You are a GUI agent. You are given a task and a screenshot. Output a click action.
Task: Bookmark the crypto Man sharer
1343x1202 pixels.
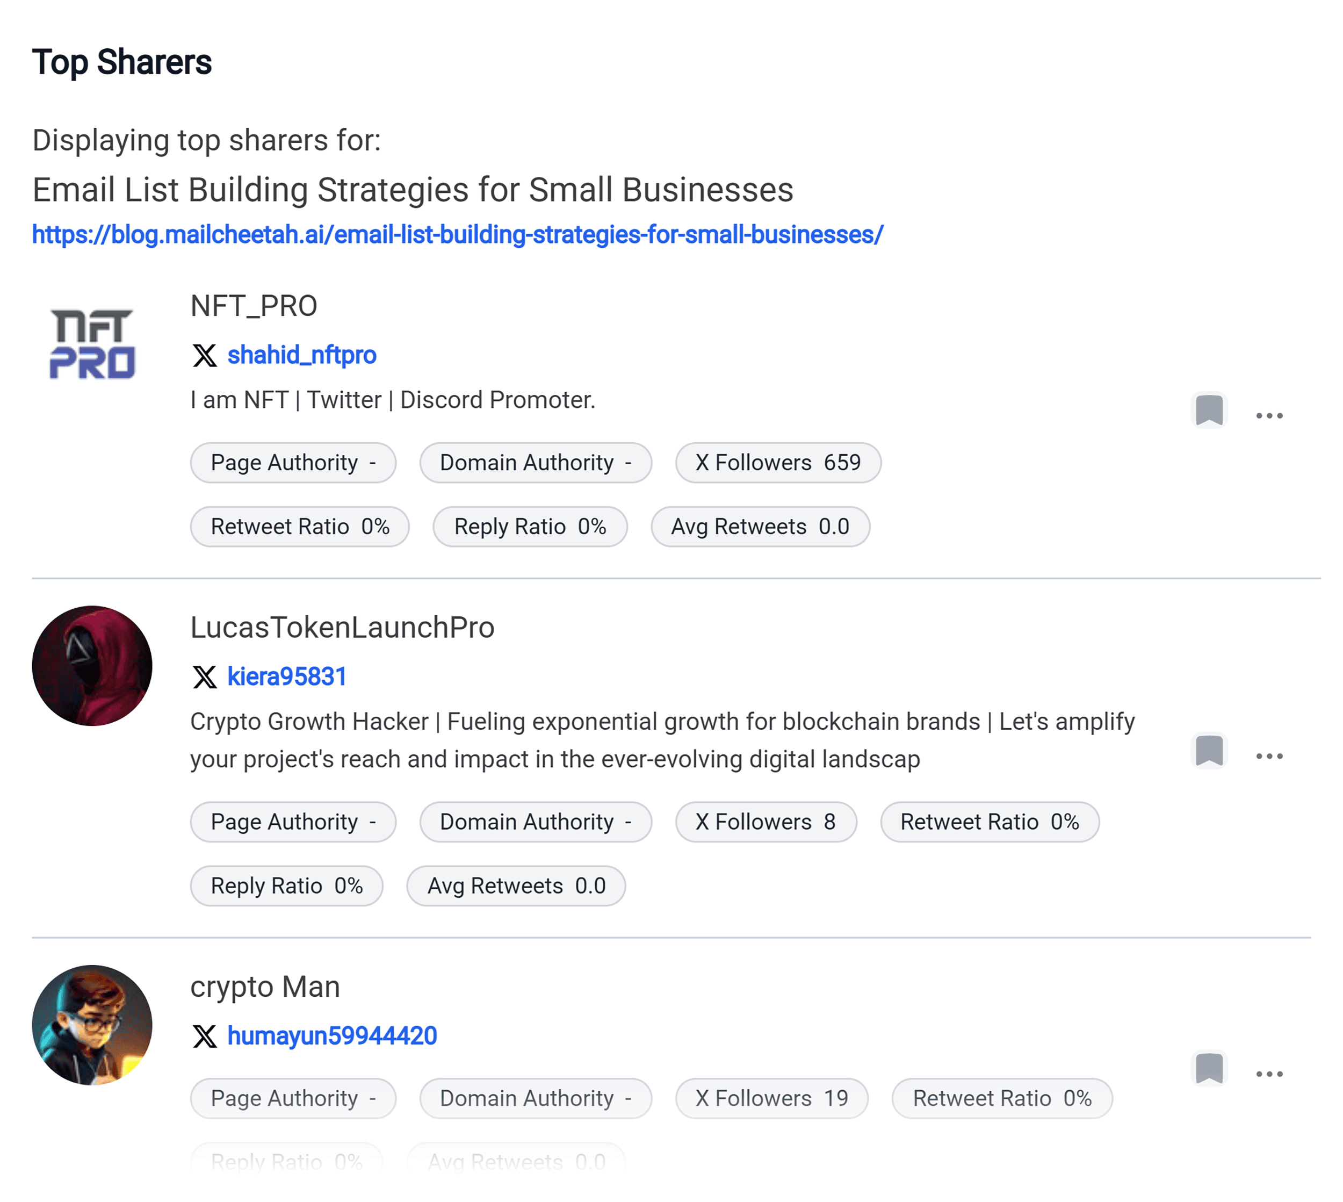click(x=1210, y=1067)
